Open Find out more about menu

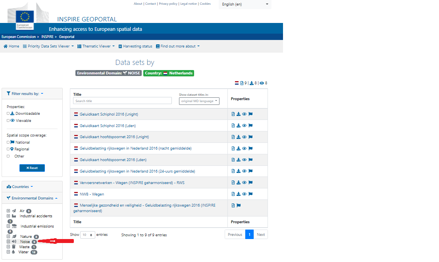(178, 46)
